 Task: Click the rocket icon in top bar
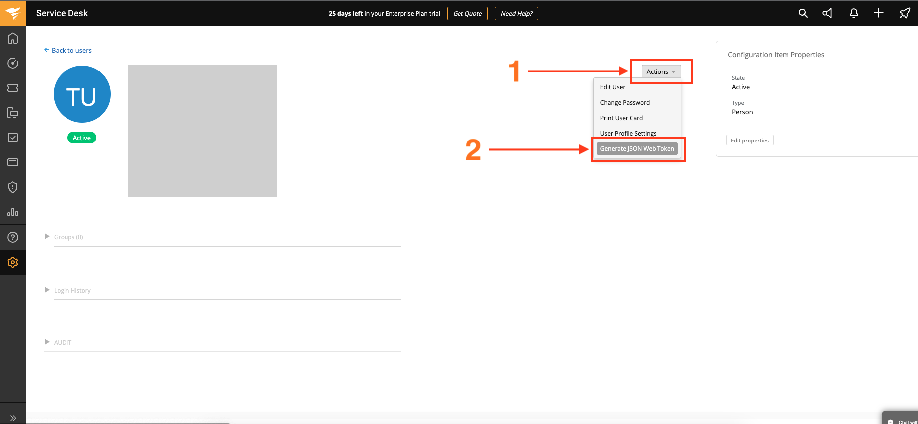click(905, 13)
